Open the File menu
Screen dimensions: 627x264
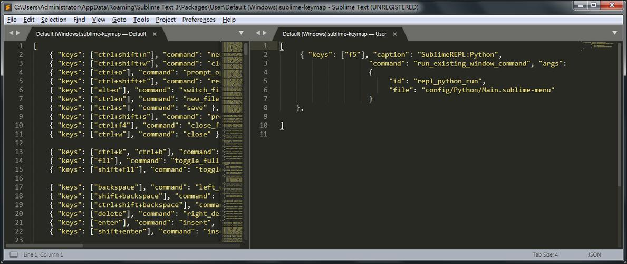click(x=12, y=19)
